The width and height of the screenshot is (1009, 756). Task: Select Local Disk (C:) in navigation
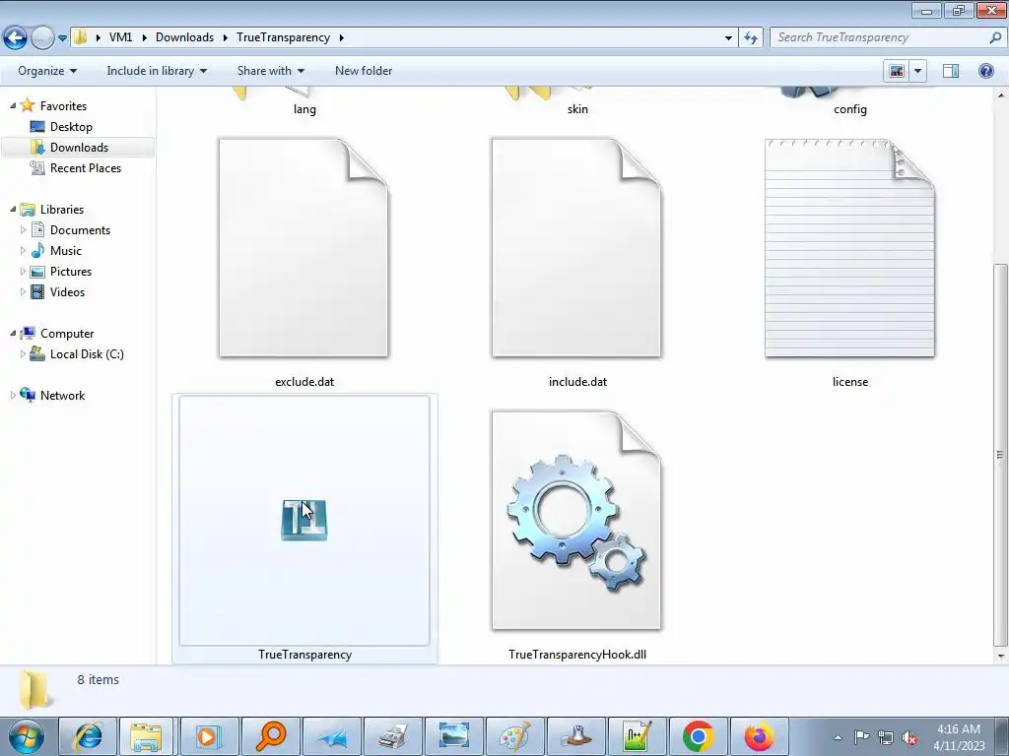coord(87,354)
